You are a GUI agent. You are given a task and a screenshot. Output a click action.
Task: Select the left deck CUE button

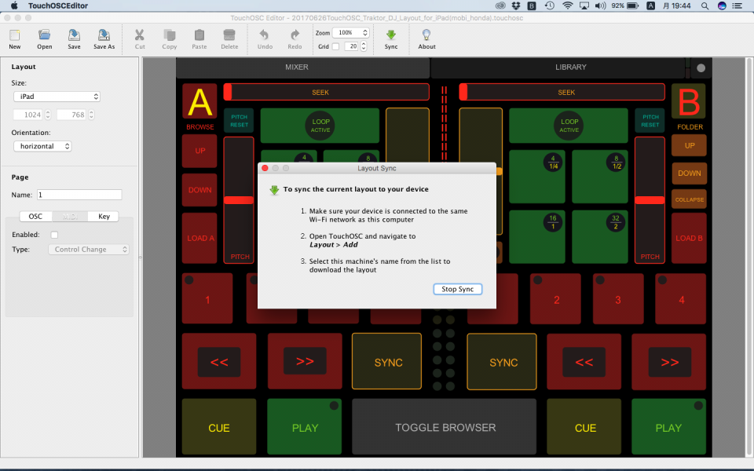[x=219, y=427]
